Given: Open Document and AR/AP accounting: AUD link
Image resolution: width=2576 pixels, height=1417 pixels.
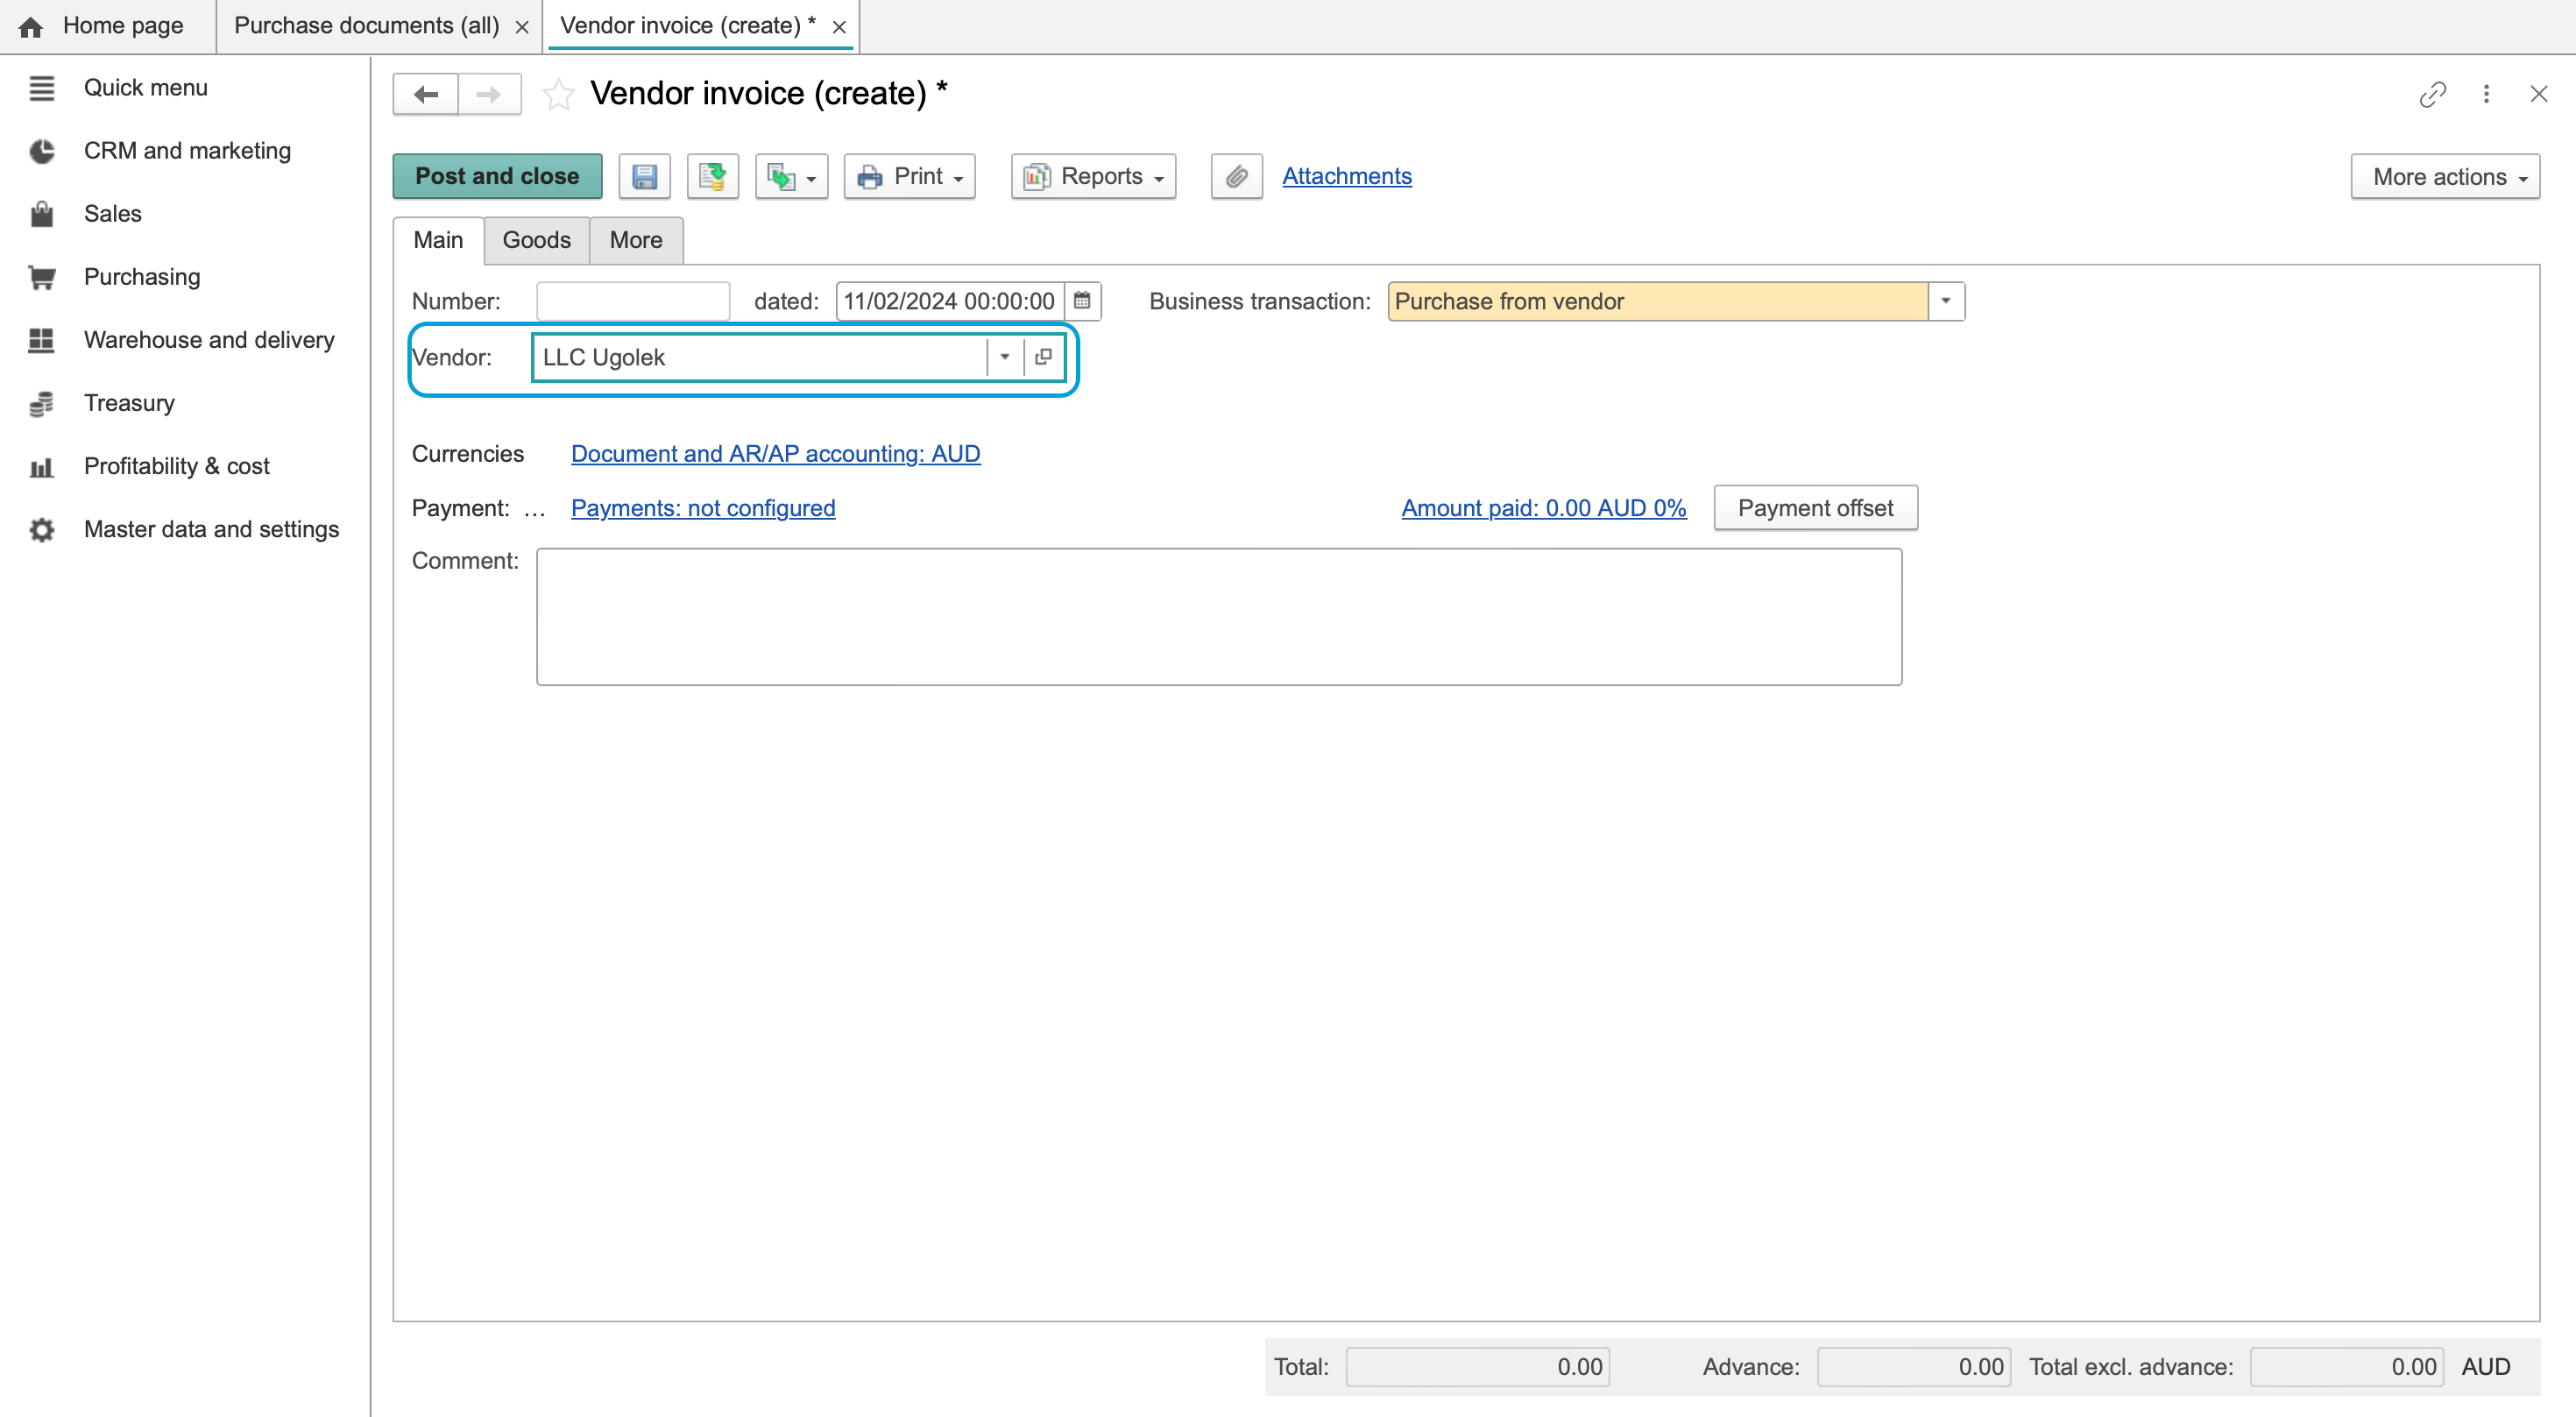Looking at the screenshot, I should tap(775, 454).
